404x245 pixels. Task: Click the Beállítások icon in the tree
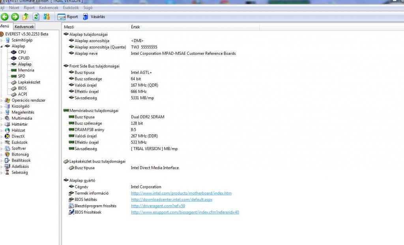tap(7, 160)
